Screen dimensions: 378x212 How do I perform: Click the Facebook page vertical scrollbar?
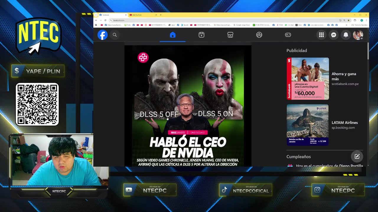[x=368, y=51]
